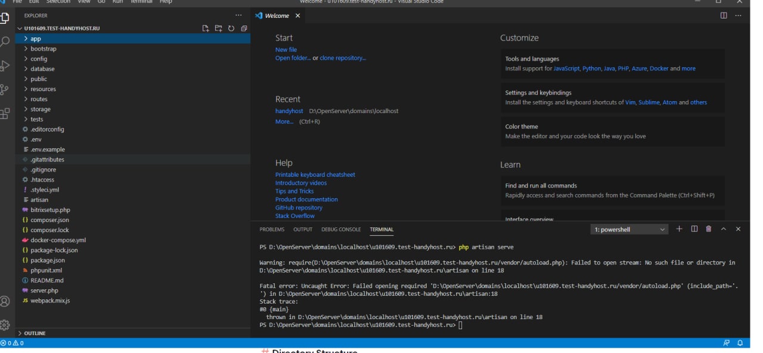Open the Extensions view
The height and width of the screenshot is (353, 763).
pos(5,113)
